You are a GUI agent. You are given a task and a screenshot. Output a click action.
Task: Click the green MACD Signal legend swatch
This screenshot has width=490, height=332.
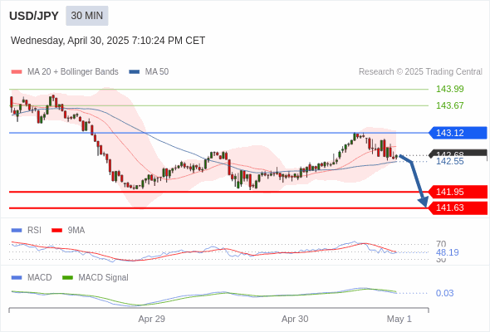[68, 278]
